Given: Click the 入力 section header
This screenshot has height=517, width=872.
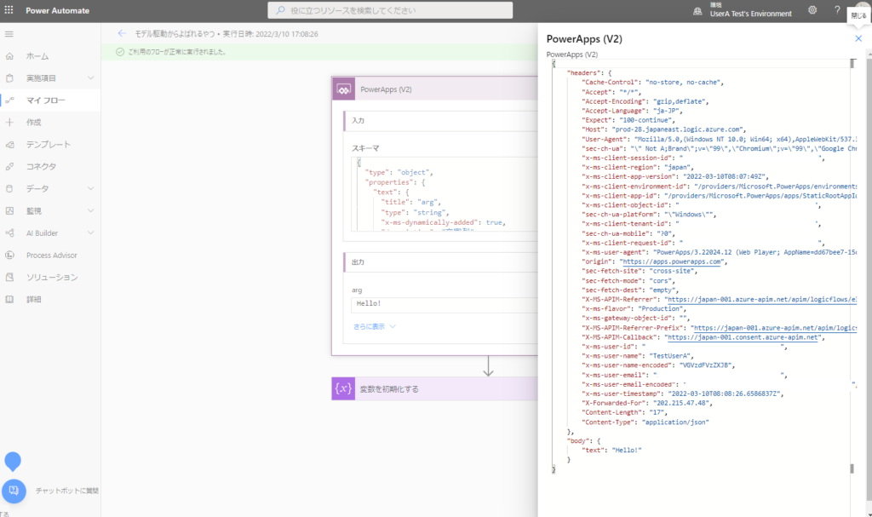Looking at the screenshot, I should click(x=441, y=121).
